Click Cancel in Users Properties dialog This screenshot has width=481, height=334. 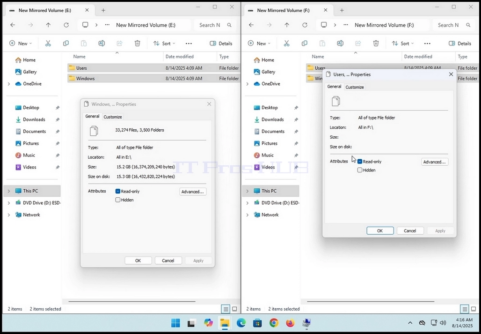[410, 231]
